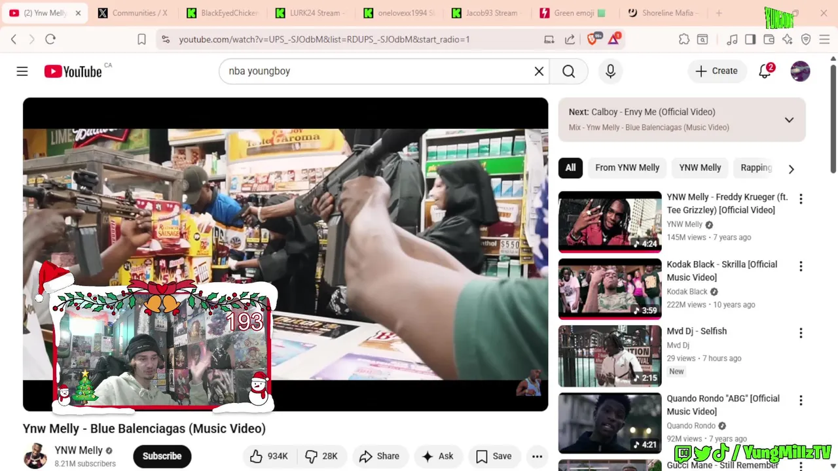Image resolution: width=838 pixels, height=471 pixels.
Task: Open the account avatar menu
Action: (x=800, y=71)
